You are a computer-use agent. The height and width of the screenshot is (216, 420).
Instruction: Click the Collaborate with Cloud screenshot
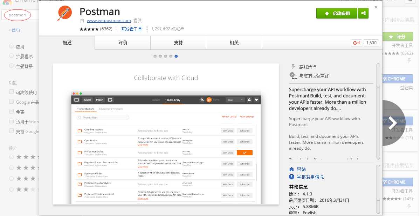(x=166, y=134)
